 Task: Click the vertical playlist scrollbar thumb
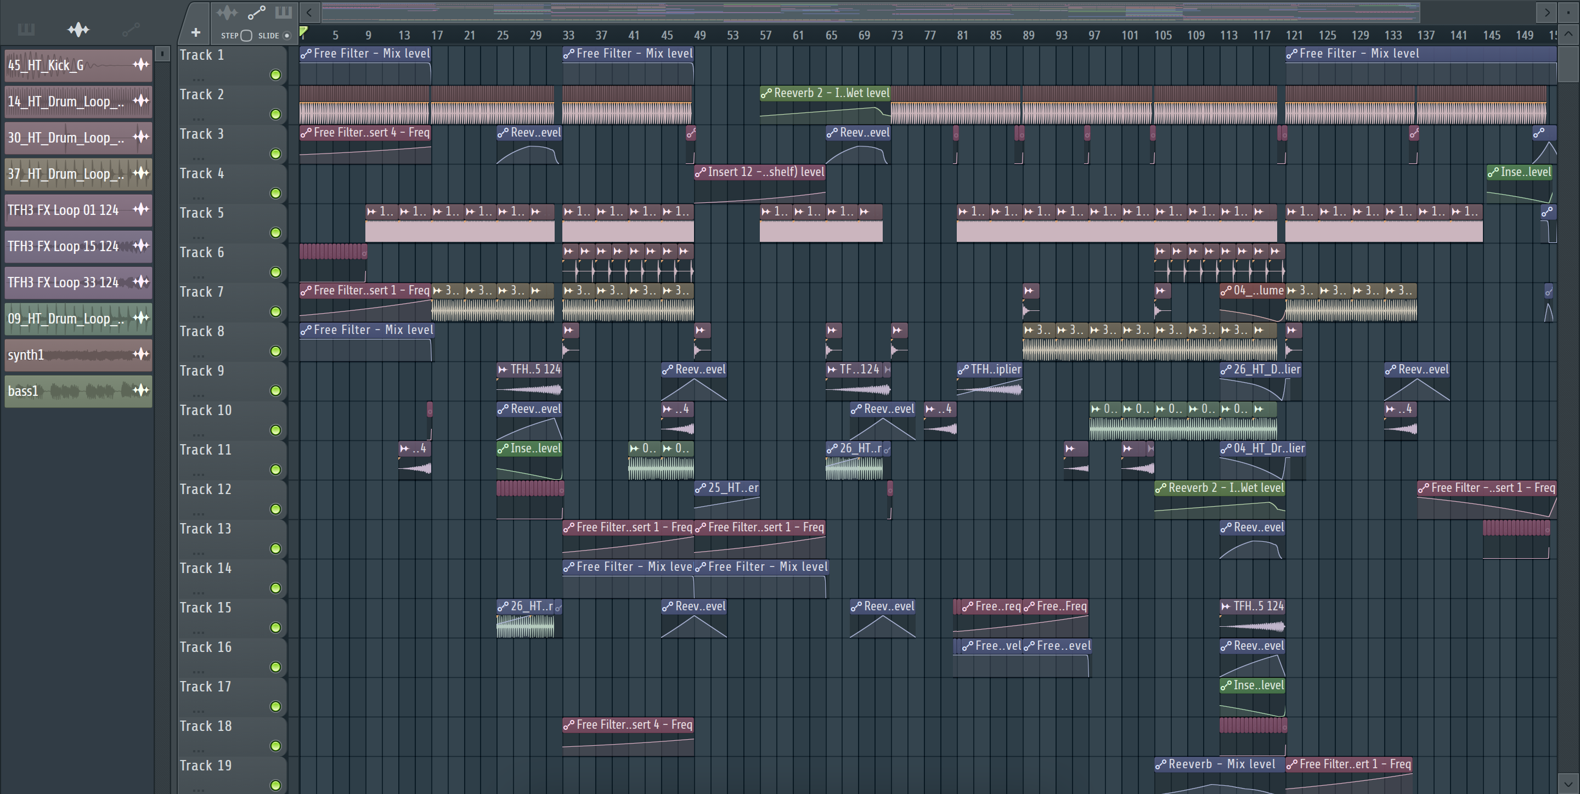point(1568,64)
